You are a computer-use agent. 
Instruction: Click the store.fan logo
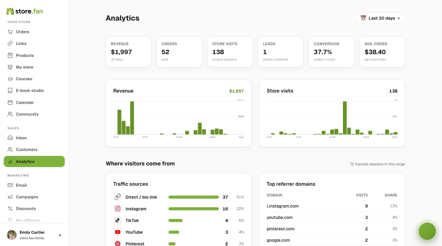click(x=25, y=11)
